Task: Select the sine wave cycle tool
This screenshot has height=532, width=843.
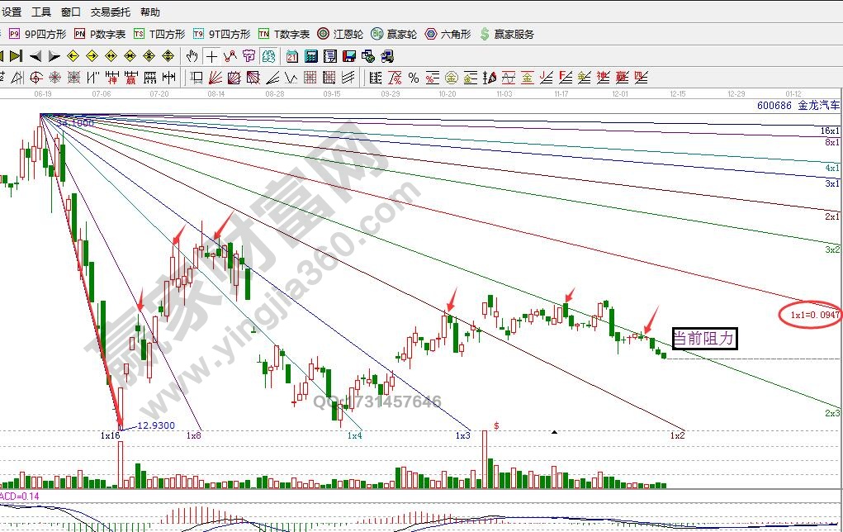Action: pos(509,78)
